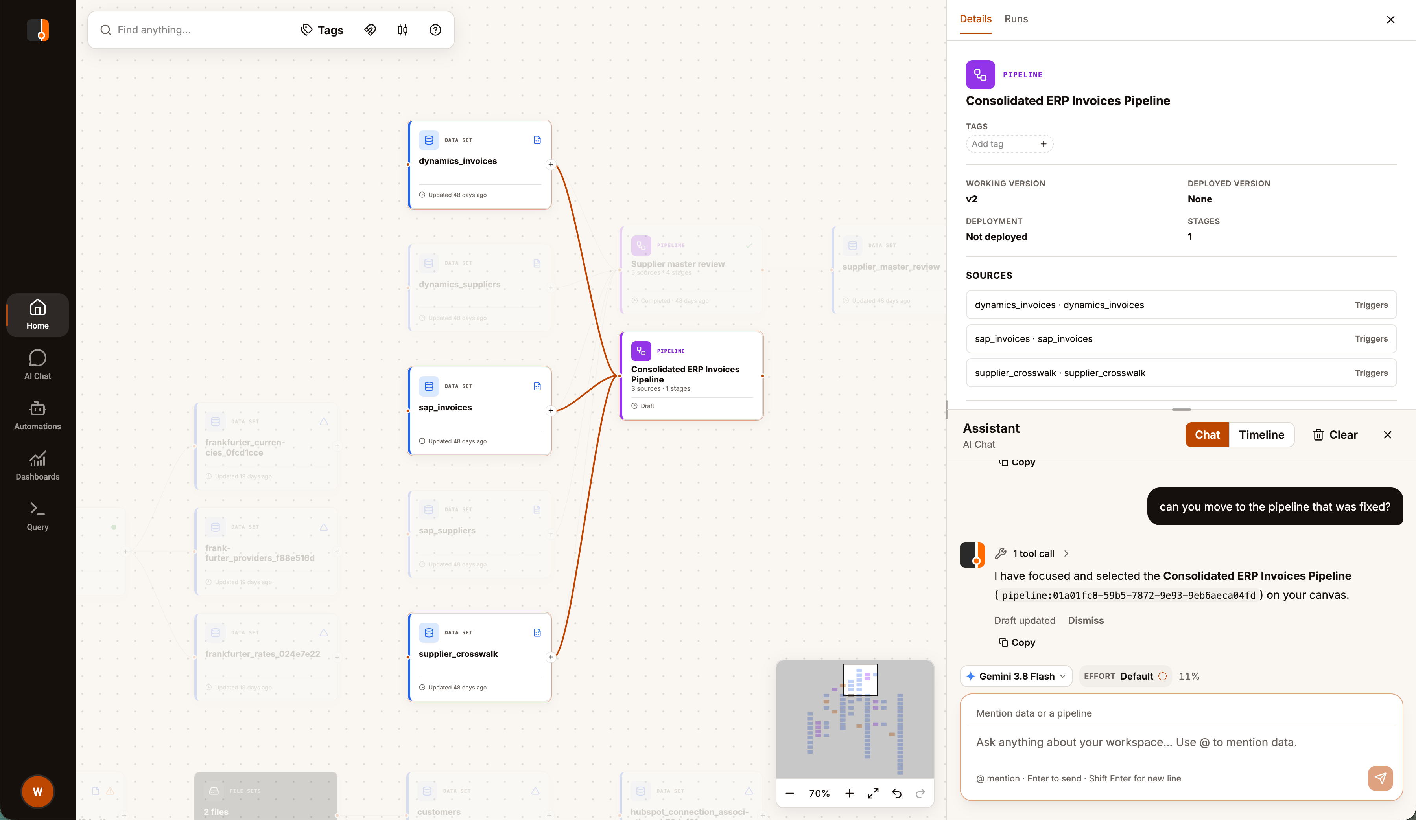
Task: Expand the 1 tool call details
Action: tap(1032, 553)
